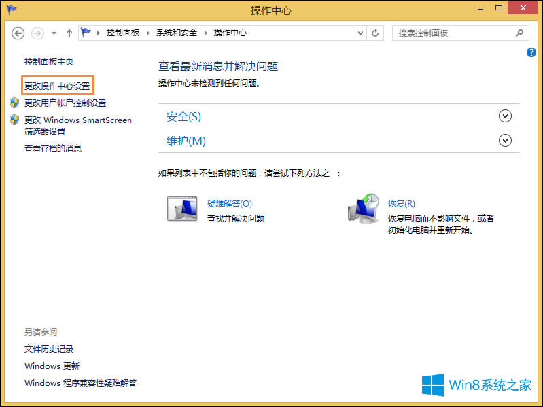
Task: Select 控制面板 in the breadcrumb path
Action: (122, 33)
